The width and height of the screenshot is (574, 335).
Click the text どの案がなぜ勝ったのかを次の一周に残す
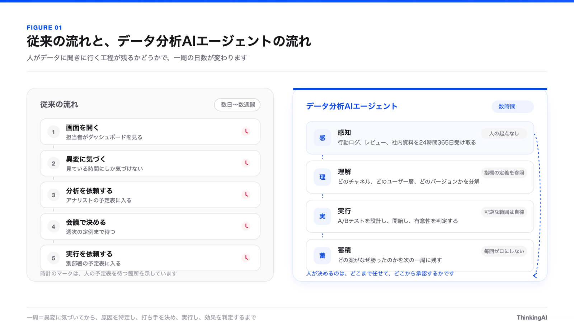[390, 260]
